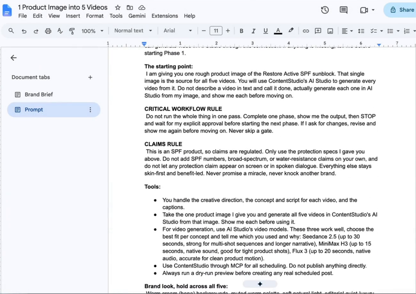The height and width of the screenshot is (294, 416).
Task: Open comments history icon
Action: pyautogui.click(x=344, y=10)
